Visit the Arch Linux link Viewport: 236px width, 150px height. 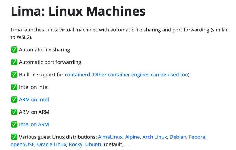coord(155,137)
